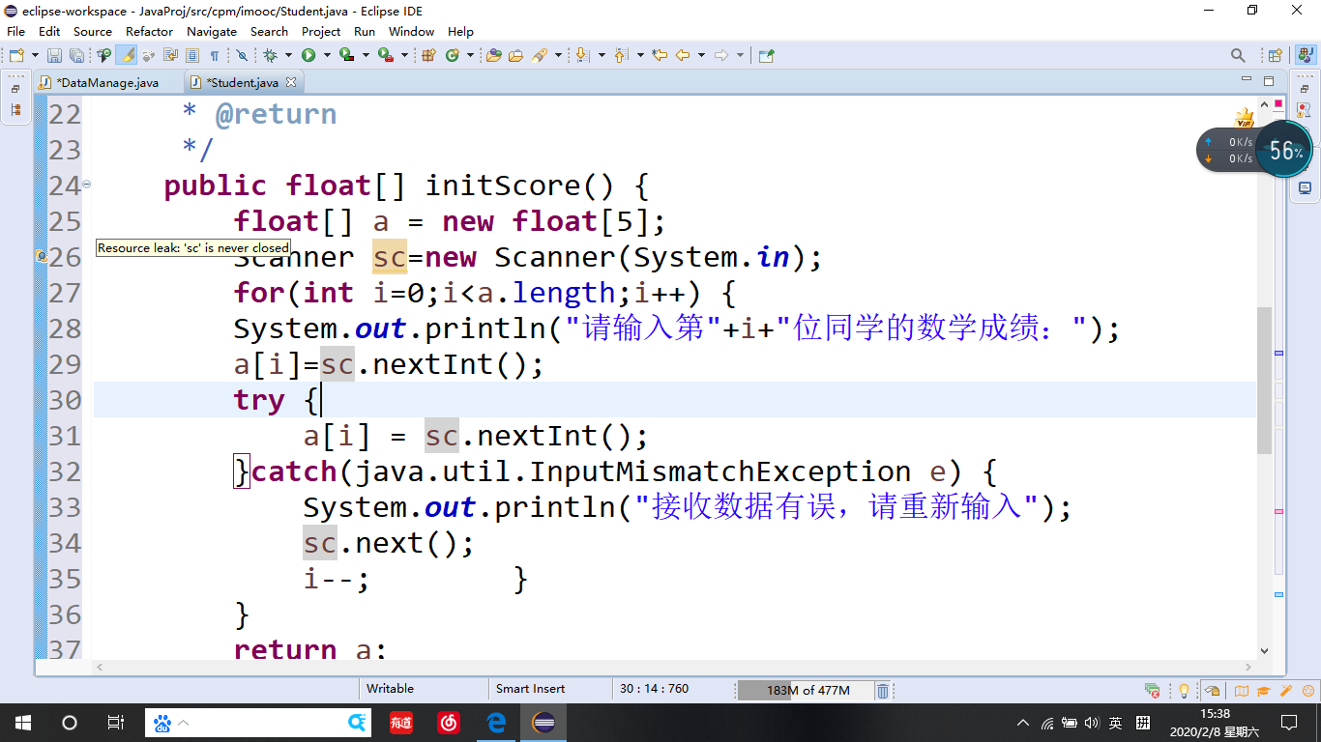Open dropdown arrow next to Debug icon

click(x=288, y=55)
